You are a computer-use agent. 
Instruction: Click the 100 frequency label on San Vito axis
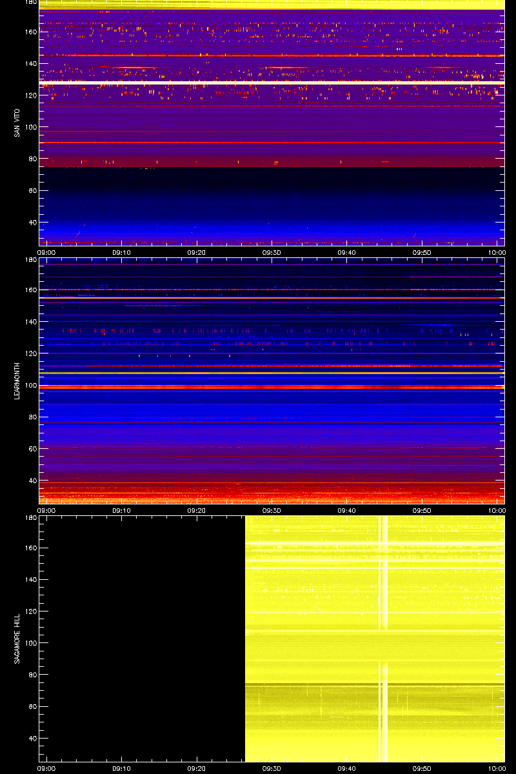tap(30, 127)
